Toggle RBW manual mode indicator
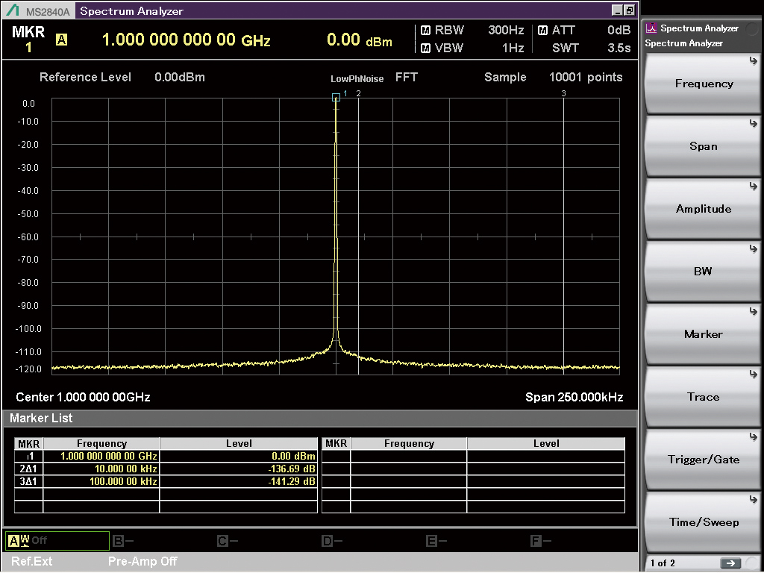The height and width of the screenshot is (573, 764). pos(425,30)
